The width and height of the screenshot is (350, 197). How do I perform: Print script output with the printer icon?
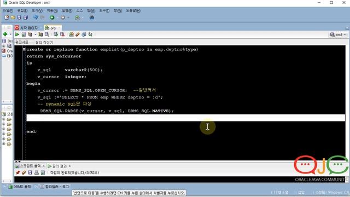(37, 173)
